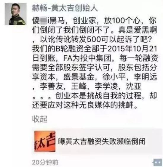Click the date 2015年10月21 in the post
Viewport: 163px width, 167px height.
tap(132, 49)
